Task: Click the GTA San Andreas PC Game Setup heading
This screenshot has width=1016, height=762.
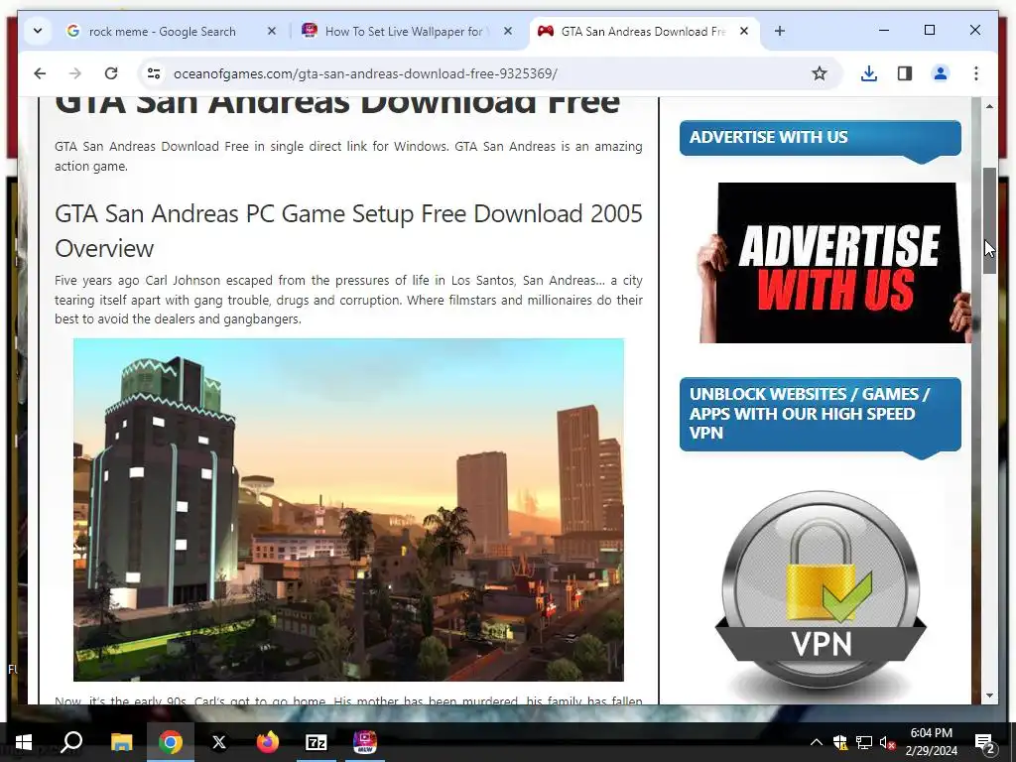Action: [x=348, y=230]
